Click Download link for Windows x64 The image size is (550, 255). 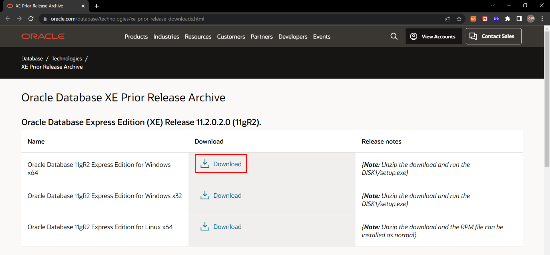(x=227, y=164)
